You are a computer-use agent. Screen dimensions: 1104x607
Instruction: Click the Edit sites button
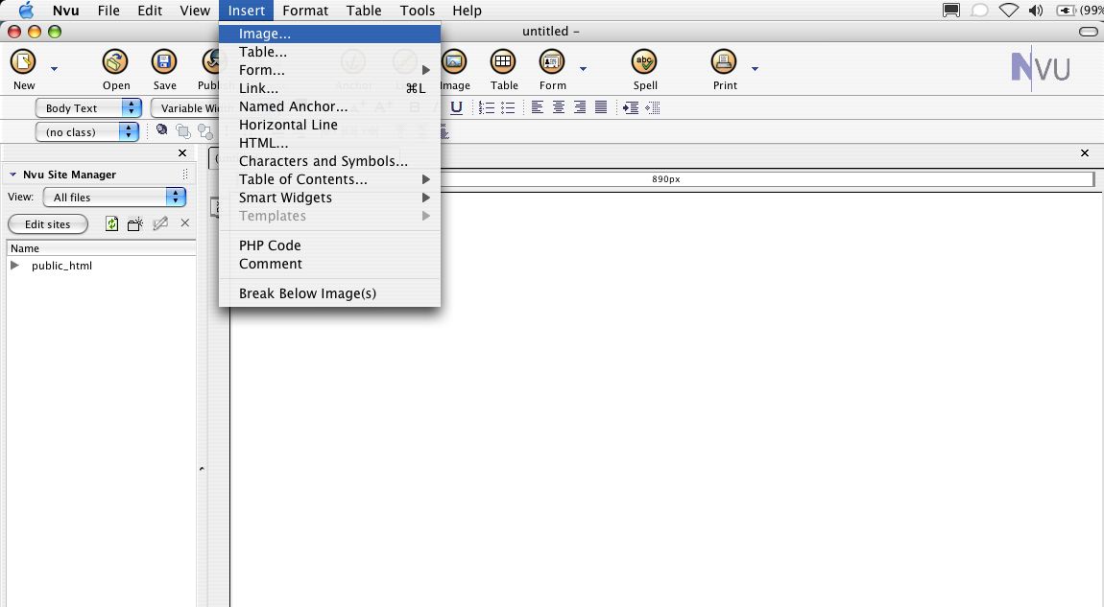coord(48,224)
